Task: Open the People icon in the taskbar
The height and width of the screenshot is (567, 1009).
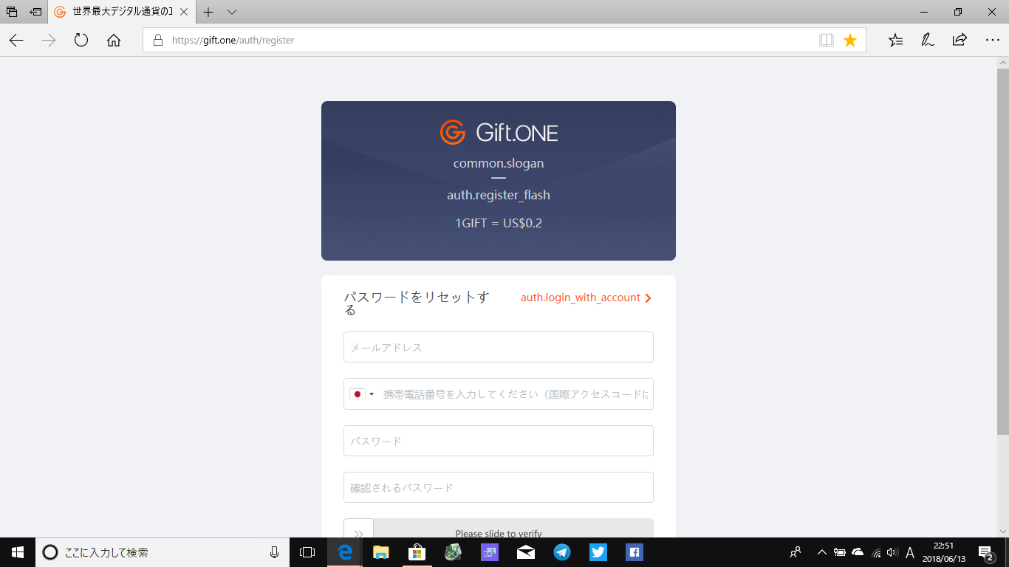Action: point(796,552)
